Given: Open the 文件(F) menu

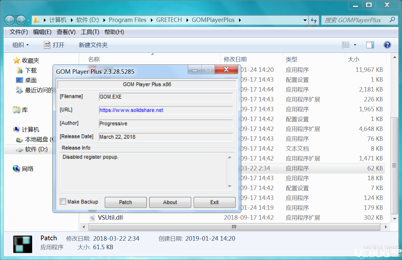Looking at the screenshot, I should [19, 32].
